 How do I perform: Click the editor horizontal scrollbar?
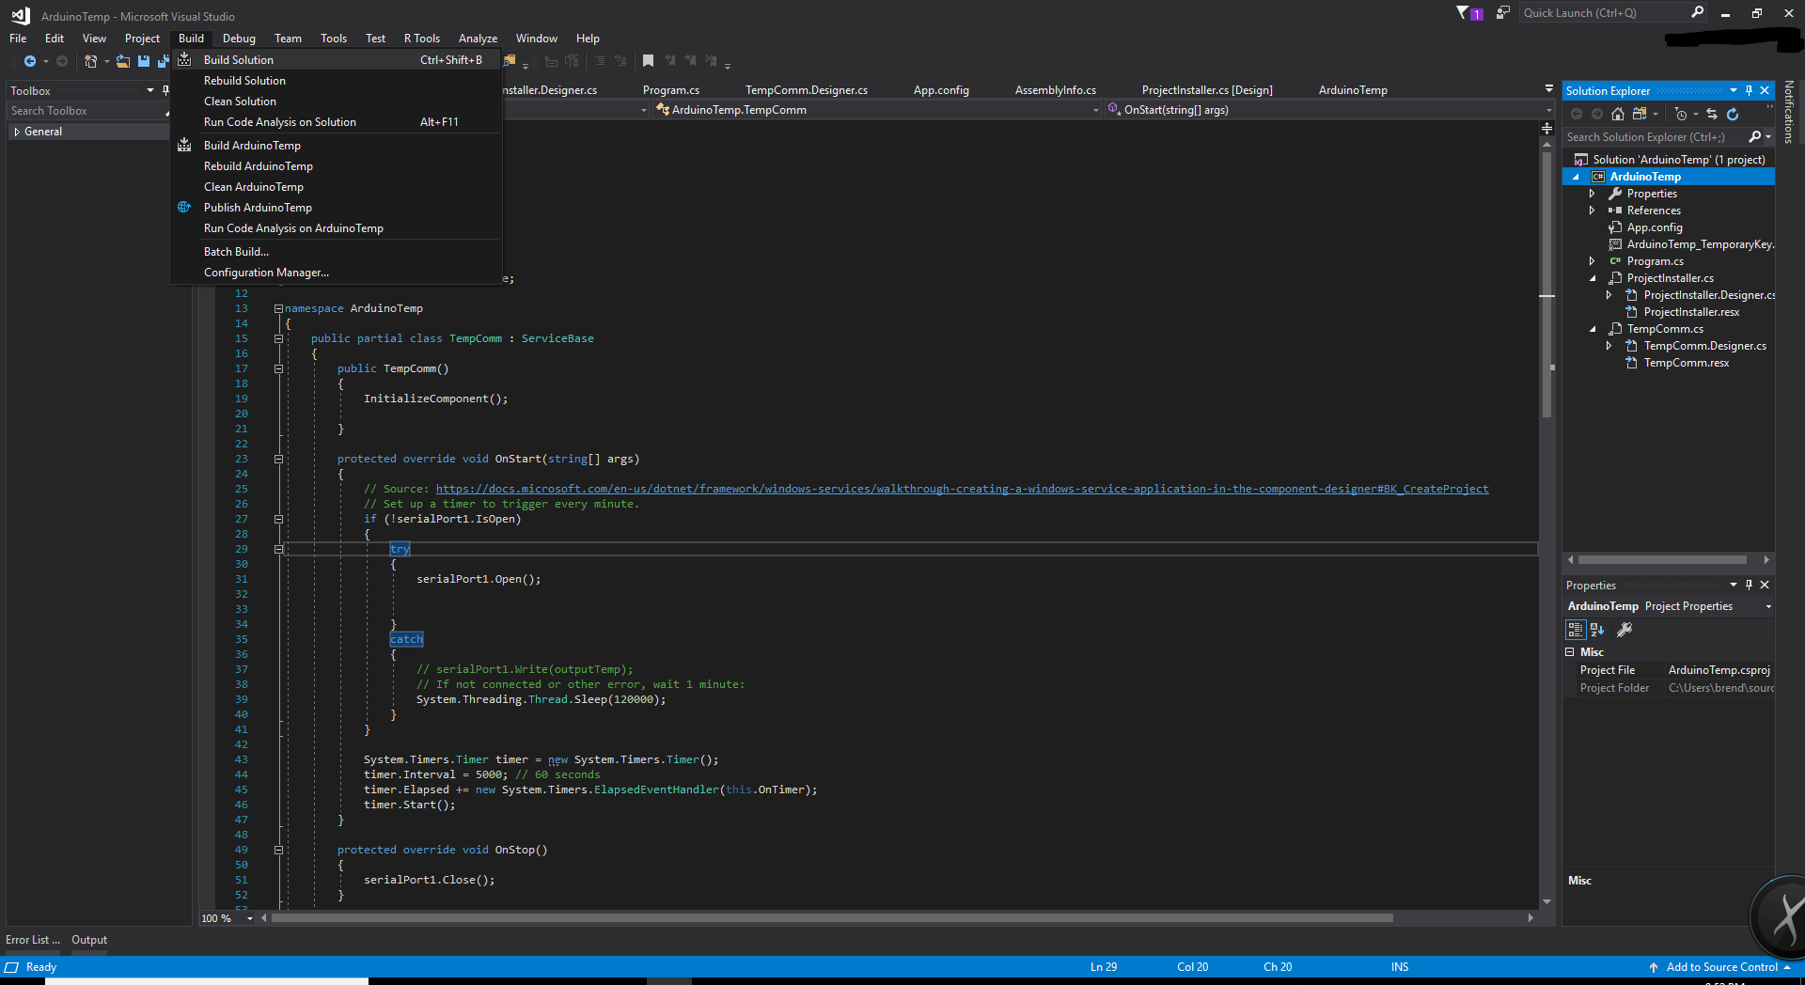point(832,918)
